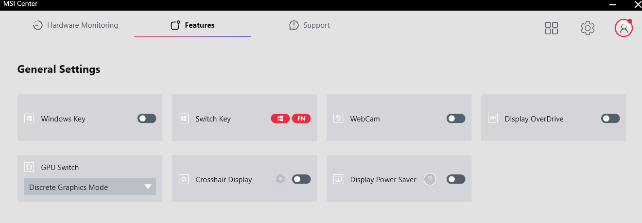The width and height of the screenshot is (642, 223).
Task: Click the Display Power Saver monitor icon
Action: click(x=338, y=179)
